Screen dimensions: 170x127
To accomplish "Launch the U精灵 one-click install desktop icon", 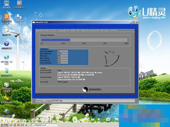I will coord(7,60).
